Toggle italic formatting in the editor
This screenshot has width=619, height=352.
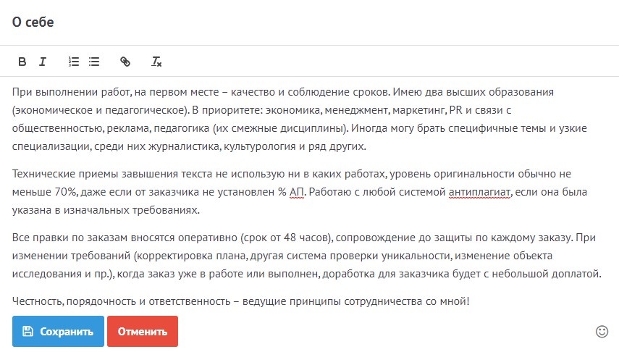(x=43, y=62)
